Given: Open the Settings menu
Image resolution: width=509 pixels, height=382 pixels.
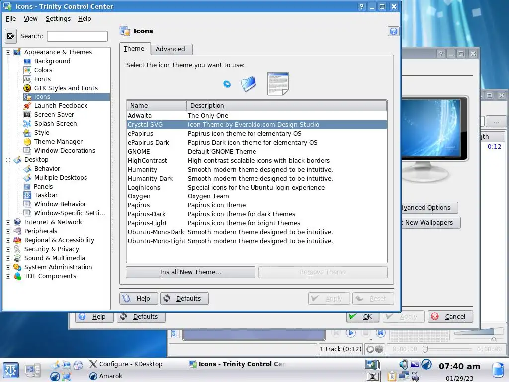Looking at the screenshot, I should [x=58, y=19].
